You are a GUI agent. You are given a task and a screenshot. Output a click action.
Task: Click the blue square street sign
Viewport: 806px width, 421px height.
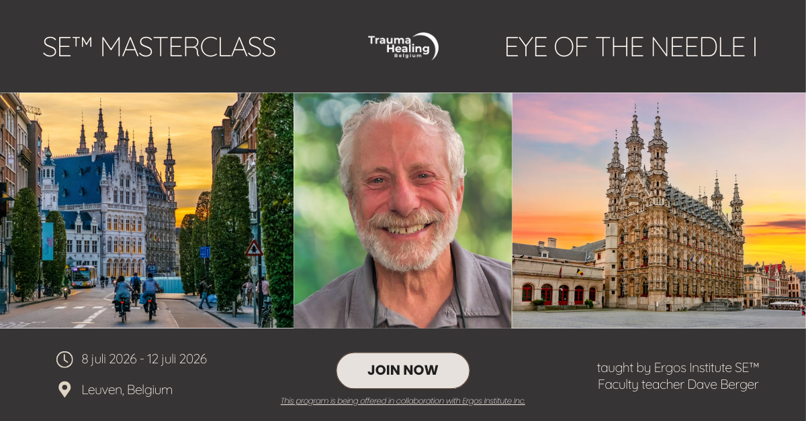tap(205, 252)
